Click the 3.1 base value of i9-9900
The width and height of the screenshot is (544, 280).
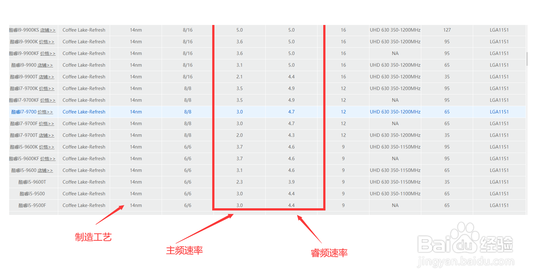click(239, 65)
